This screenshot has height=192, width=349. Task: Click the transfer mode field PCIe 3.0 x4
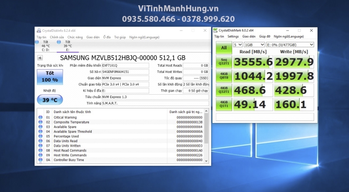click(125, 84)
